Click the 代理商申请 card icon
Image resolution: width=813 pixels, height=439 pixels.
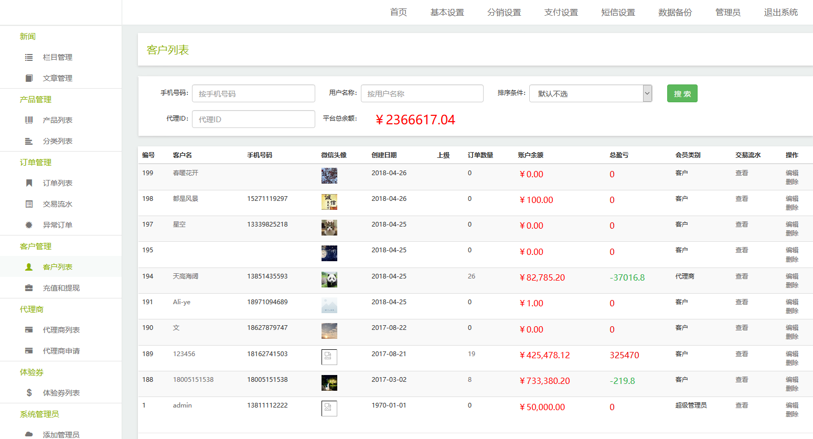coord(29,351)
